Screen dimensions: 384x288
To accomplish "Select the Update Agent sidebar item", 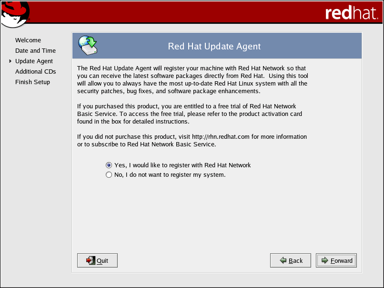I will (34, 61).
